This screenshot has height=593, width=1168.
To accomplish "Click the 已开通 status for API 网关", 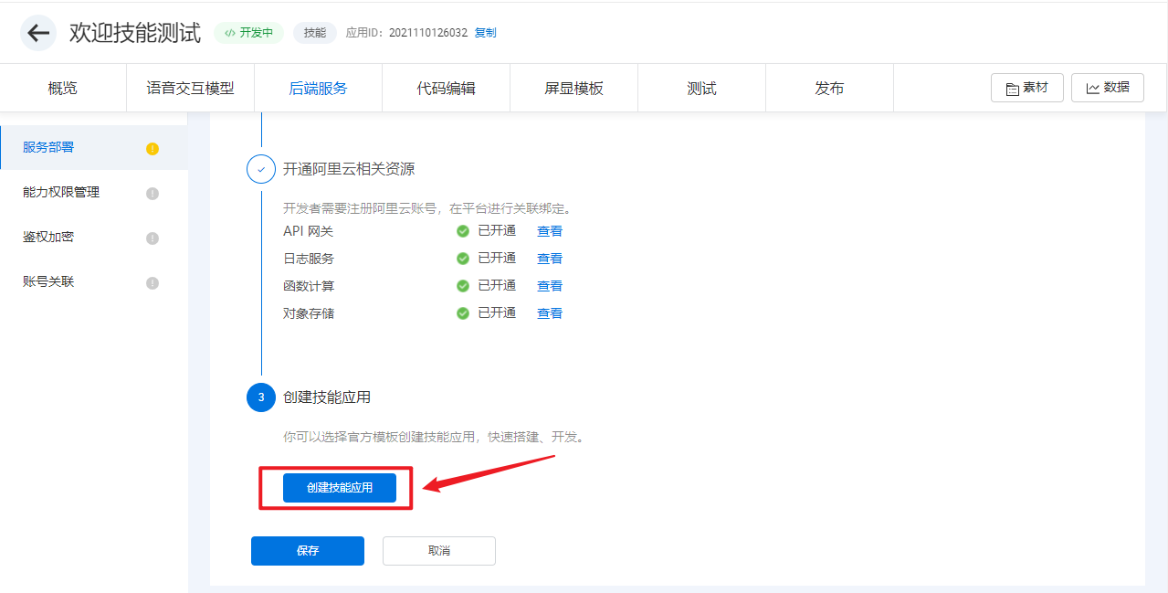I will click(x=497, y=231).
